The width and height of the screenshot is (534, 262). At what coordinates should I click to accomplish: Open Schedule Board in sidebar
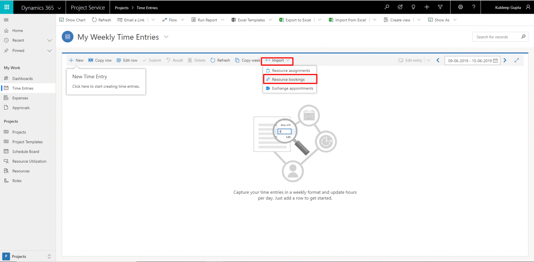[26, 152]
